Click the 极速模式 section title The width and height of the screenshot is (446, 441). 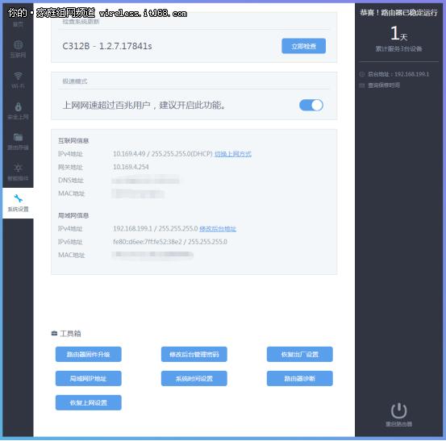click(75, 81)
